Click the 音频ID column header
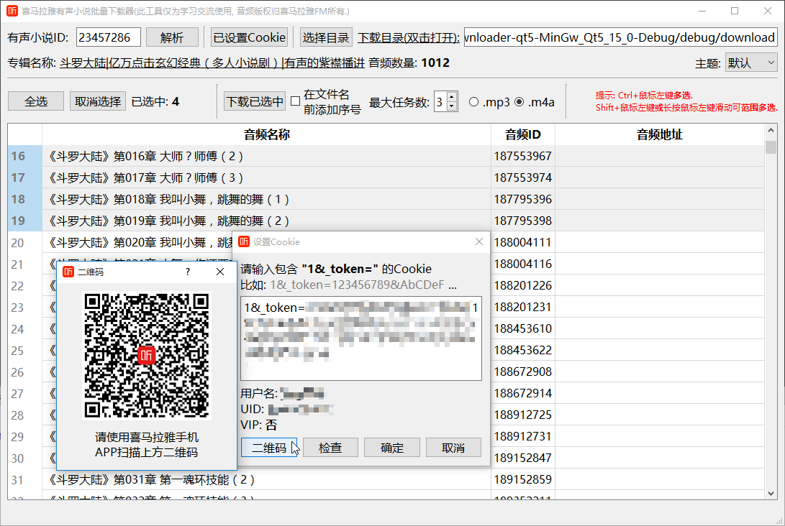 click(522, 134)
